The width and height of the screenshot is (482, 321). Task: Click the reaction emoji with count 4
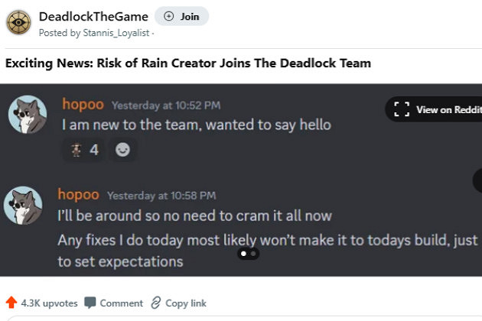pos(85,150)
